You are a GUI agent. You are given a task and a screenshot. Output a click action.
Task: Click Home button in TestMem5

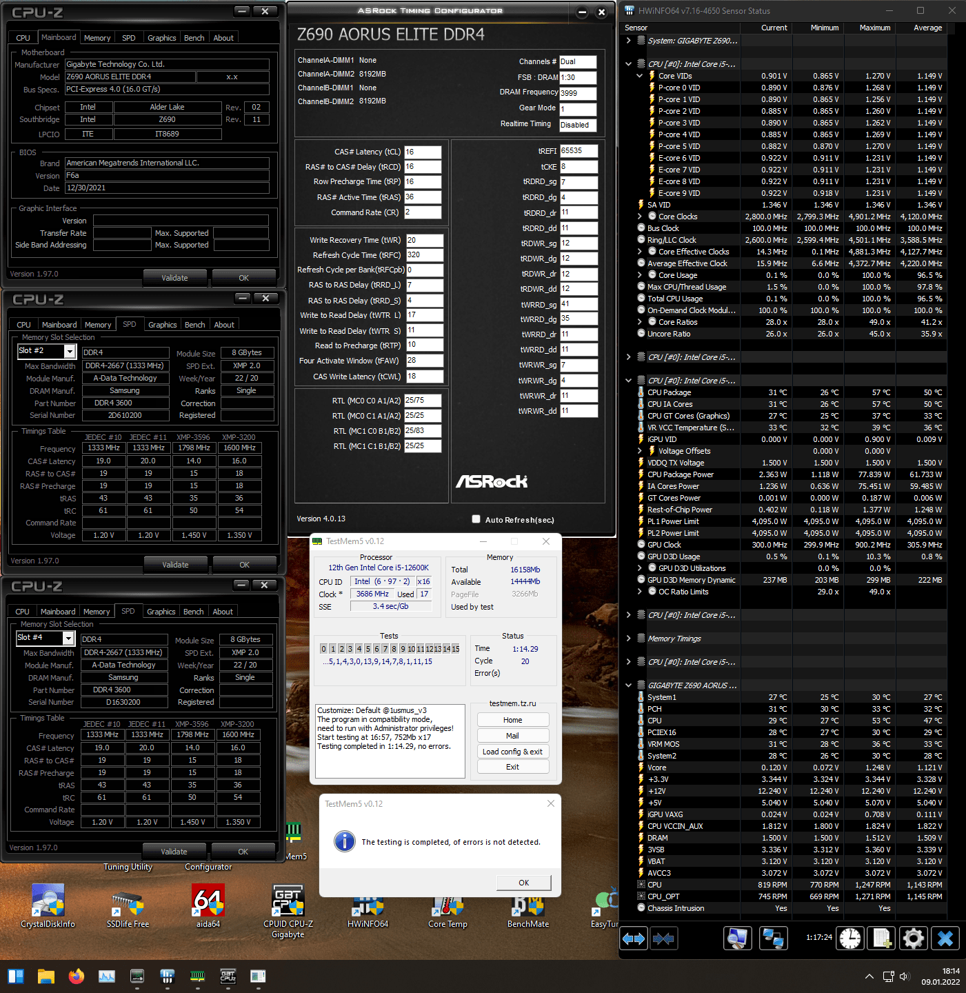[x=512, y=720]
